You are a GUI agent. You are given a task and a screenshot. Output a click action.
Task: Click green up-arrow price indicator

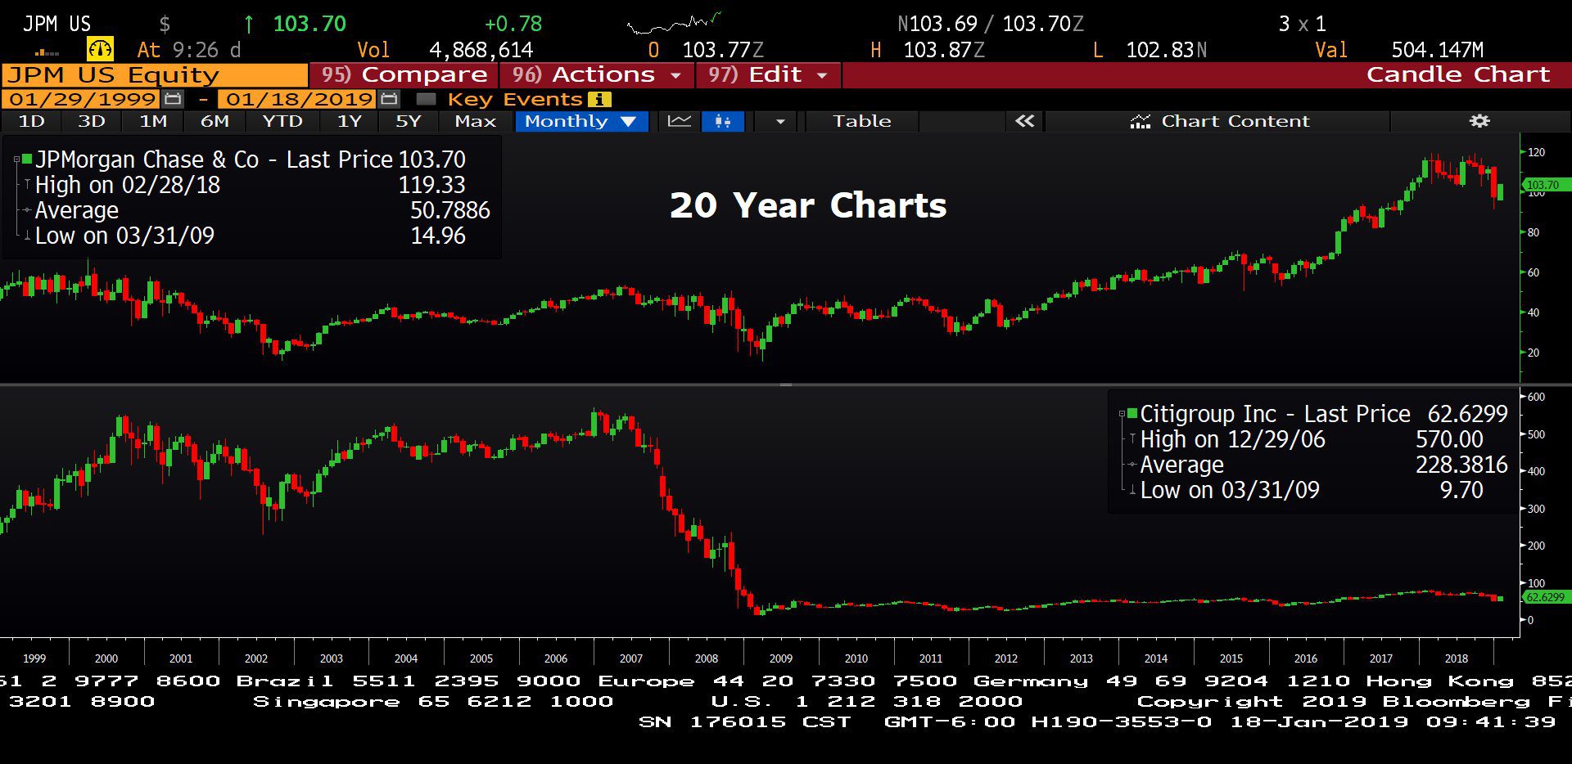[249, 24]
